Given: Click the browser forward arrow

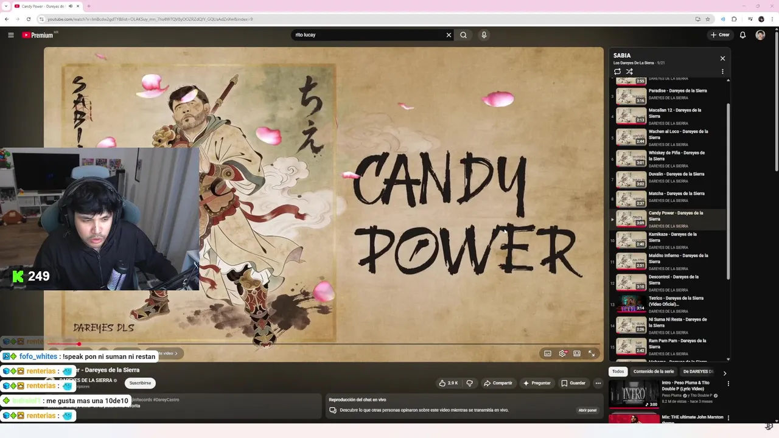Looking at the screenshot, I should coord(17,19).
